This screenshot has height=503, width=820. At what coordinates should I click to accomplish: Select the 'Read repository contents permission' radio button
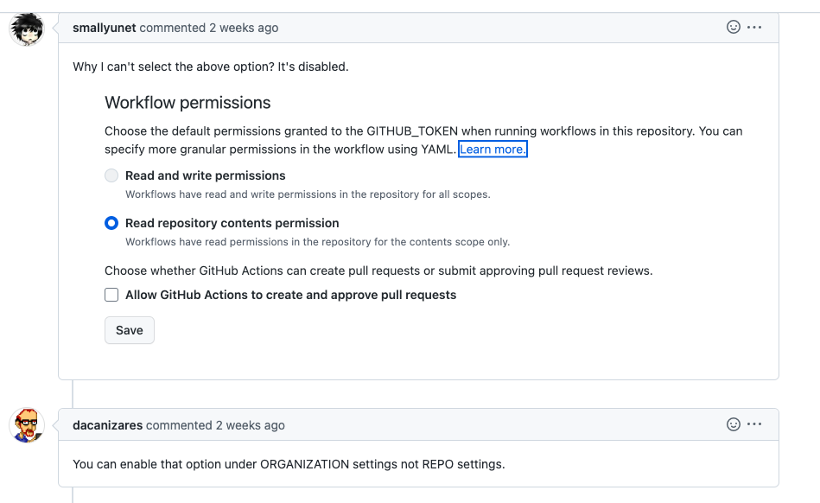point(111,222)
